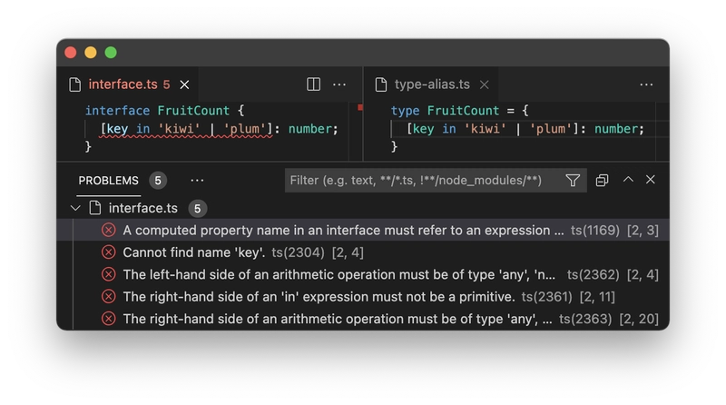Image resolution: width=726 pixels, height=405 pixels.
Task: Split the left editor to the right
Action: point(313,84)
